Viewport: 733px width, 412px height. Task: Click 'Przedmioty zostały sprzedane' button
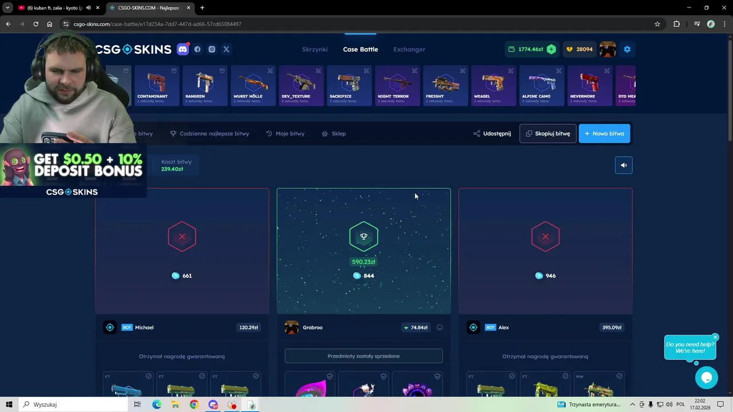click(364, 356)
